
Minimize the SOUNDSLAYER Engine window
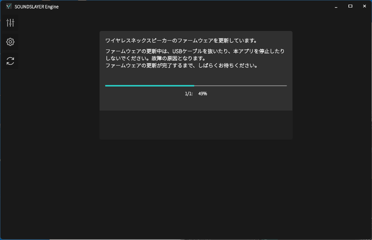point(336,6)
